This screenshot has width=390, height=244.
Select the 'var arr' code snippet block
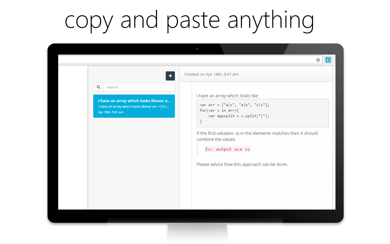[x=262, y=113]
